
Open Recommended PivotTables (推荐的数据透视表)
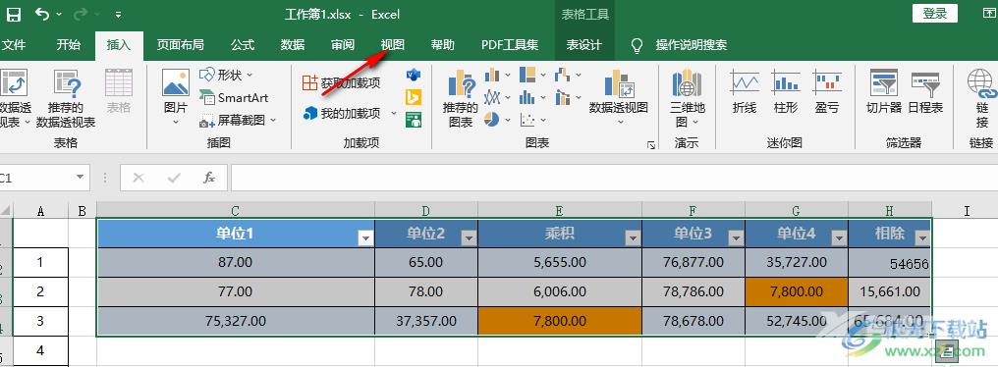66,98
